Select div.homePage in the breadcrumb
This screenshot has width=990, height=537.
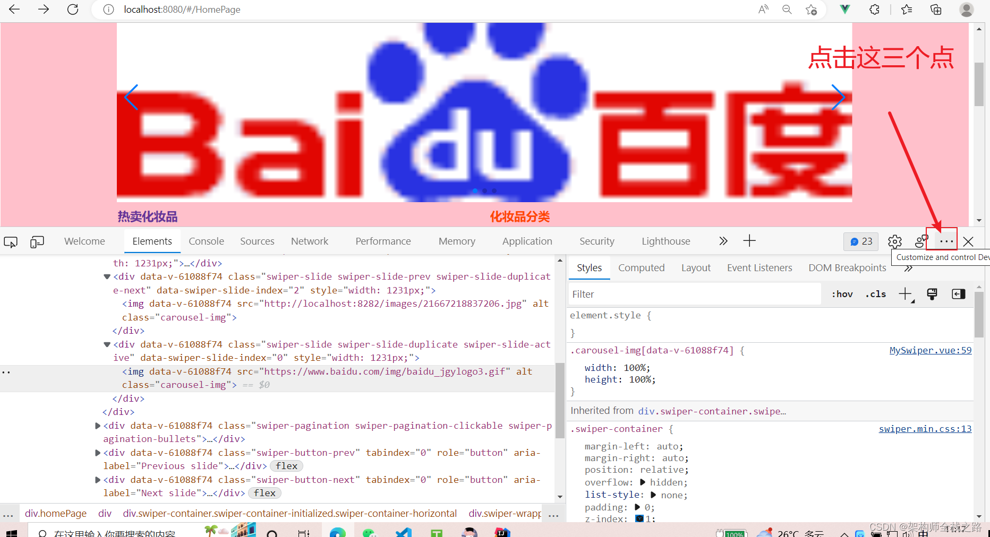[56, 514]
